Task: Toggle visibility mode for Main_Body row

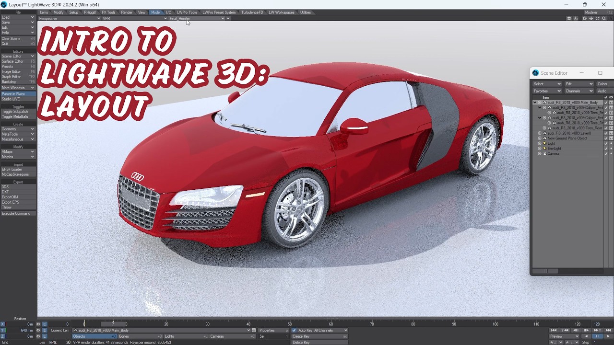Action: tap(611, 103)
